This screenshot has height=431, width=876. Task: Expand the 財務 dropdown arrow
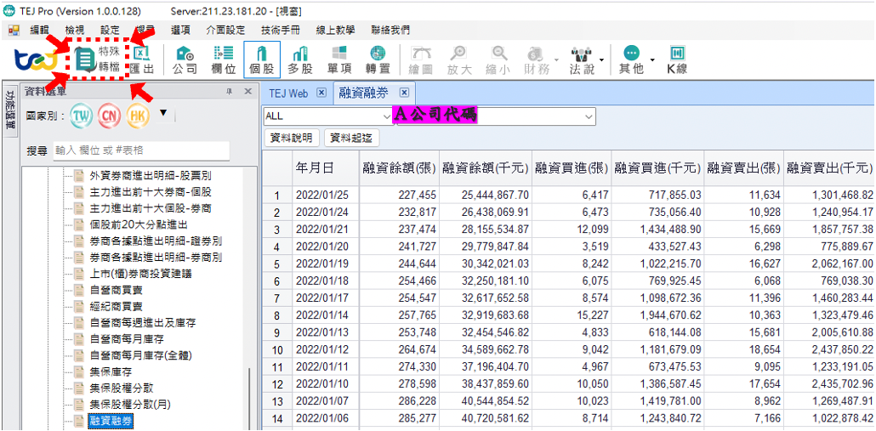click(x=556, y=60)
